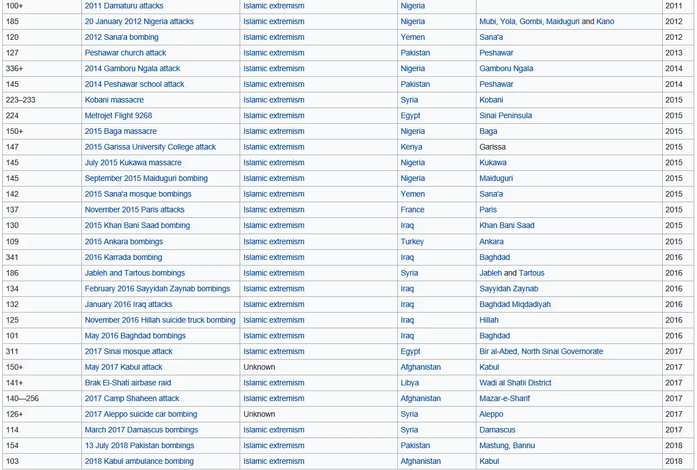Open the November 2015 Paris attacks link
Screen dimensions: 697x470
135,210
